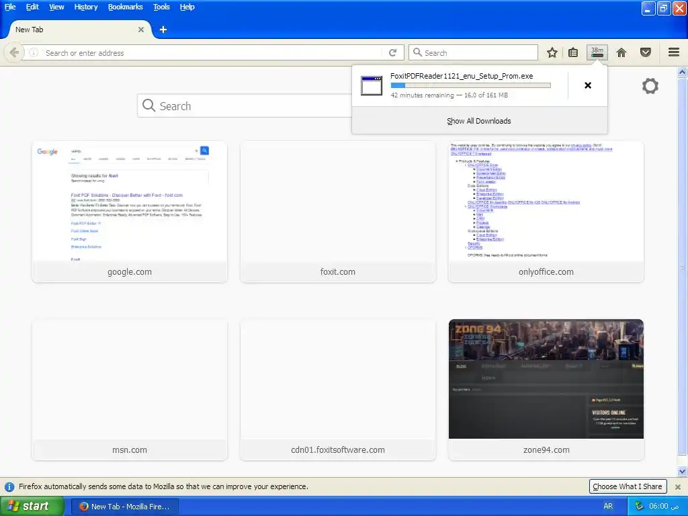The height and width of the screenshot is (516, 688).
Task: Click the Firefox taskbar button
Action: (x=124, y=507)
